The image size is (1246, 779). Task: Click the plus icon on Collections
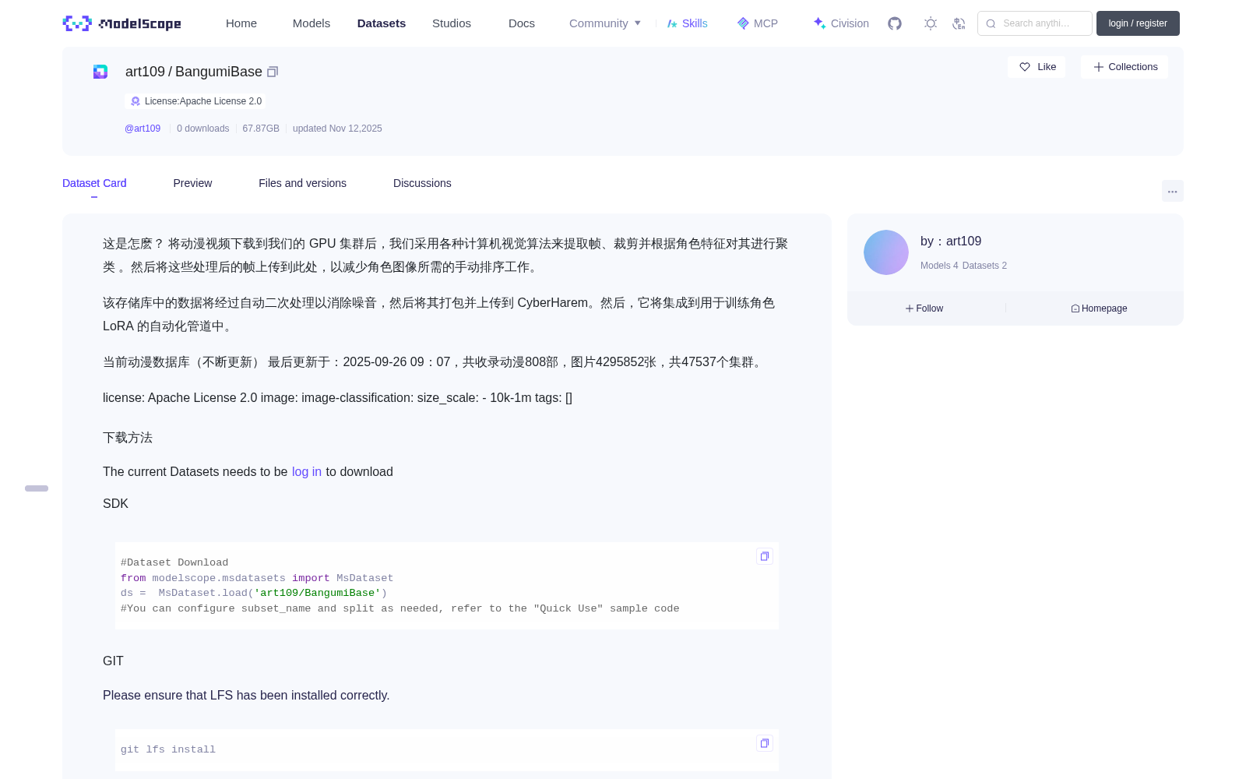click(1099, 67)
